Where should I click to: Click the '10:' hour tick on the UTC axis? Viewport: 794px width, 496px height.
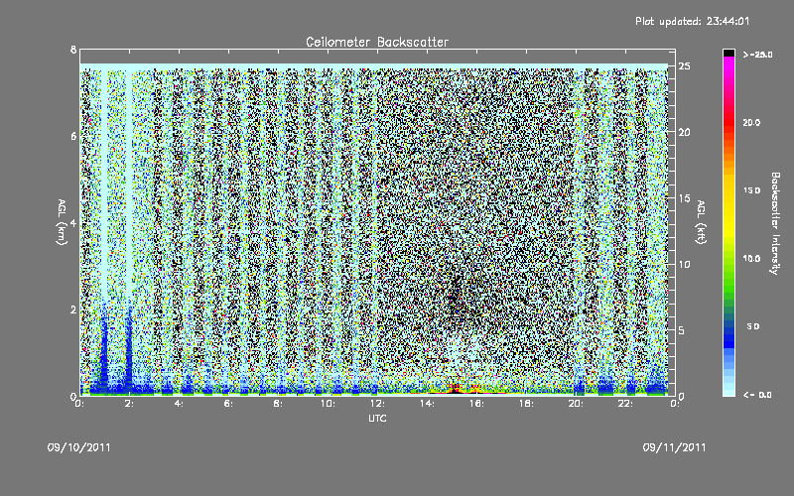click(x=328, y=404)
